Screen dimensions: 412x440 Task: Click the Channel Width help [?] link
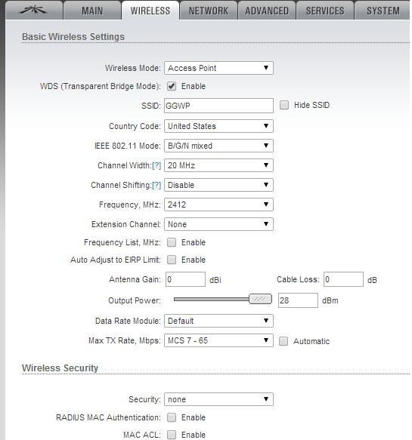[x=156, y=165]
